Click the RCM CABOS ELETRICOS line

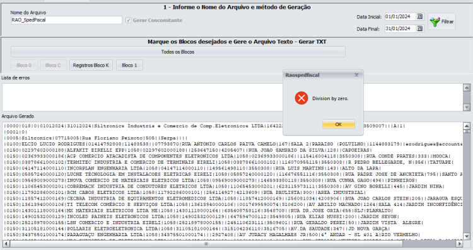tap(185, 192)
